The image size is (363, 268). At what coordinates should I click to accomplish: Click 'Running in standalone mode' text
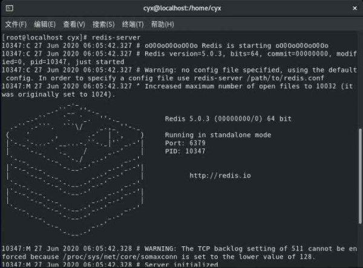[218, 135]
